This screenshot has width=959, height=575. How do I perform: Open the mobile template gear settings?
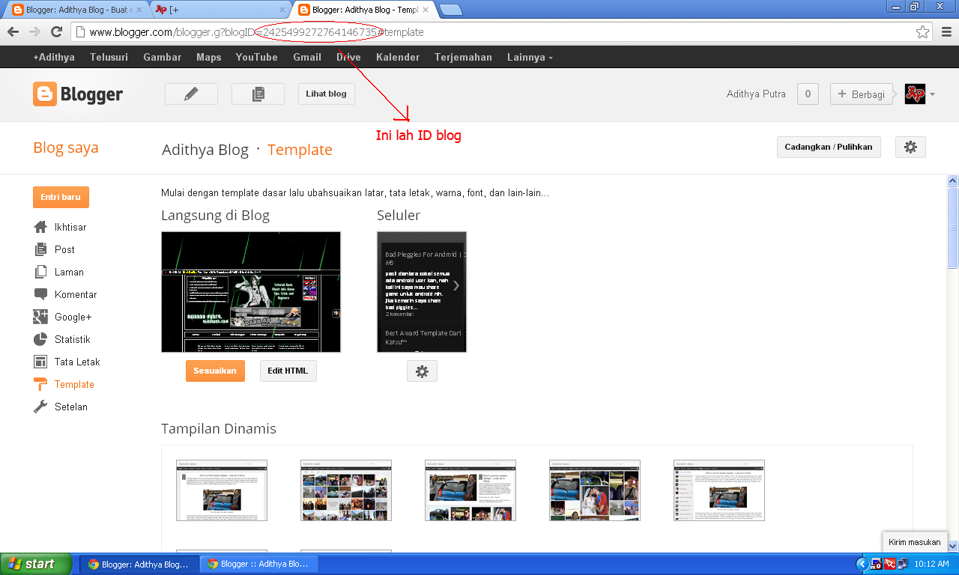(x=422, y=371)
